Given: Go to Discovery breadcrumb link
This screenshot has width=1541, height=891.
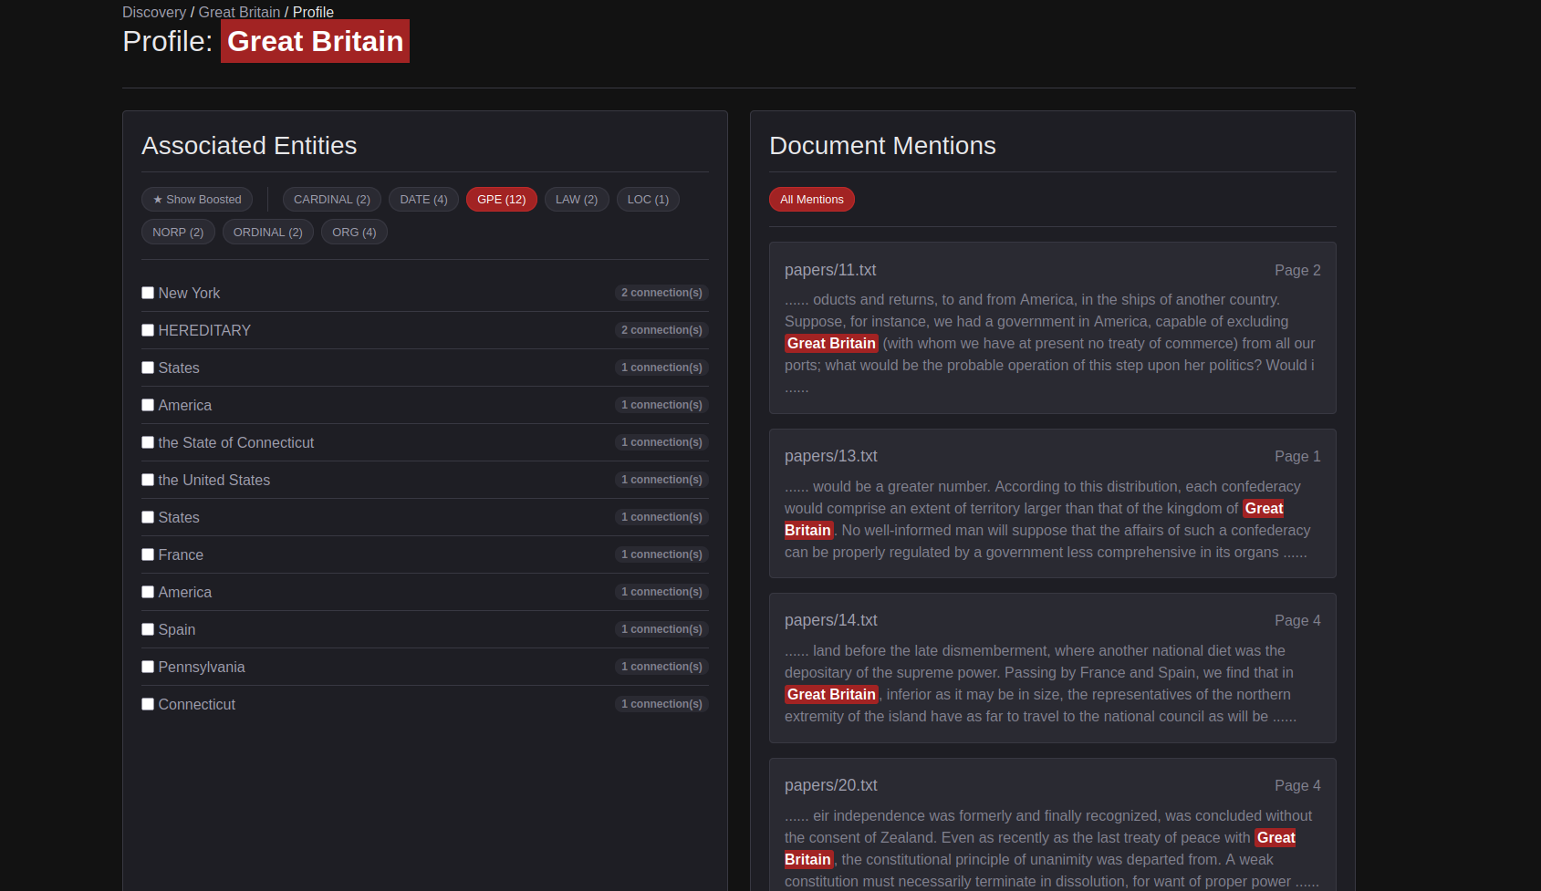Looking at the screenshot, I should 154,12.
